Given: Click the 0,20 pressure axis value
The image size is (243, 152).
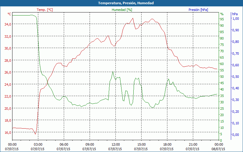Looking at the screenshot, I should click(x=236, y=111).
